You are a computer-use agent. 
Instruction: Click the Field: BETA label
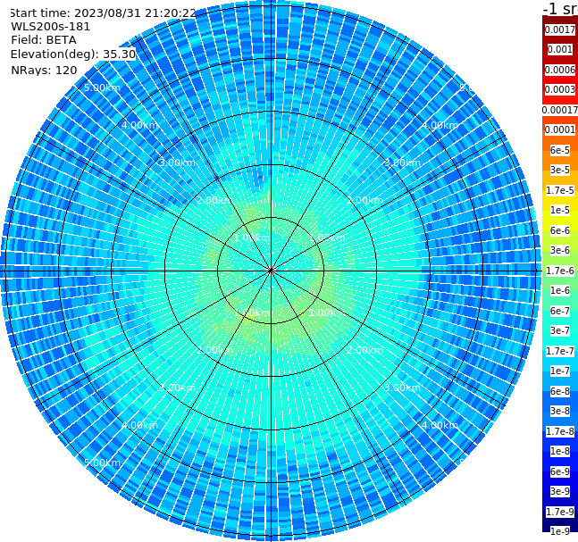click(44, 40)
